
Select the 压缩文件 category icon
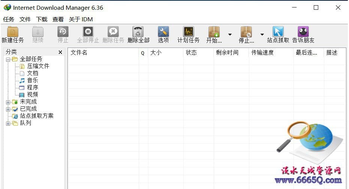click(x=22, y=66)
